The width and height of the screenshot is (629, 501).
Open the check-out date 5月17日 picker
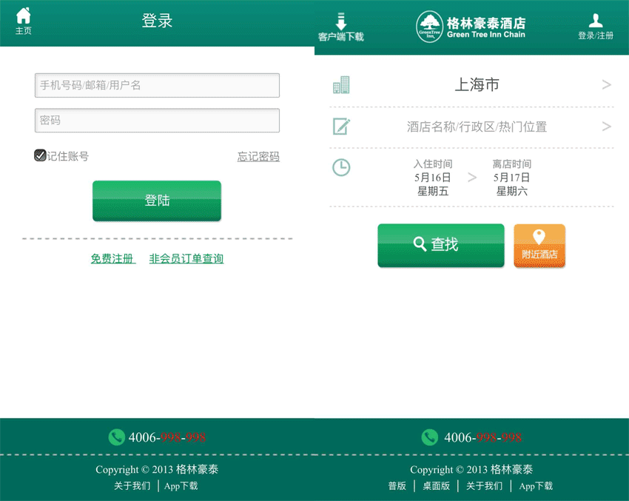click(511, 178)
